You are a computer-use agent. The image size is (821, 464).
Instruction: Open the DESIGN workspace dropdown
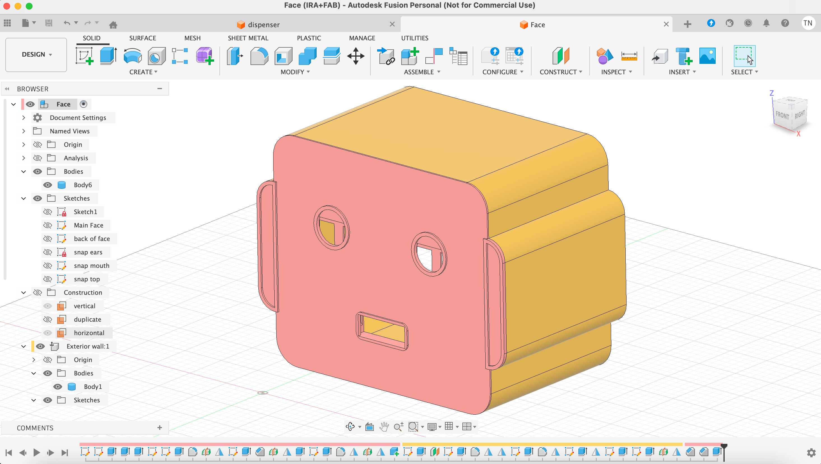point(36,54)
